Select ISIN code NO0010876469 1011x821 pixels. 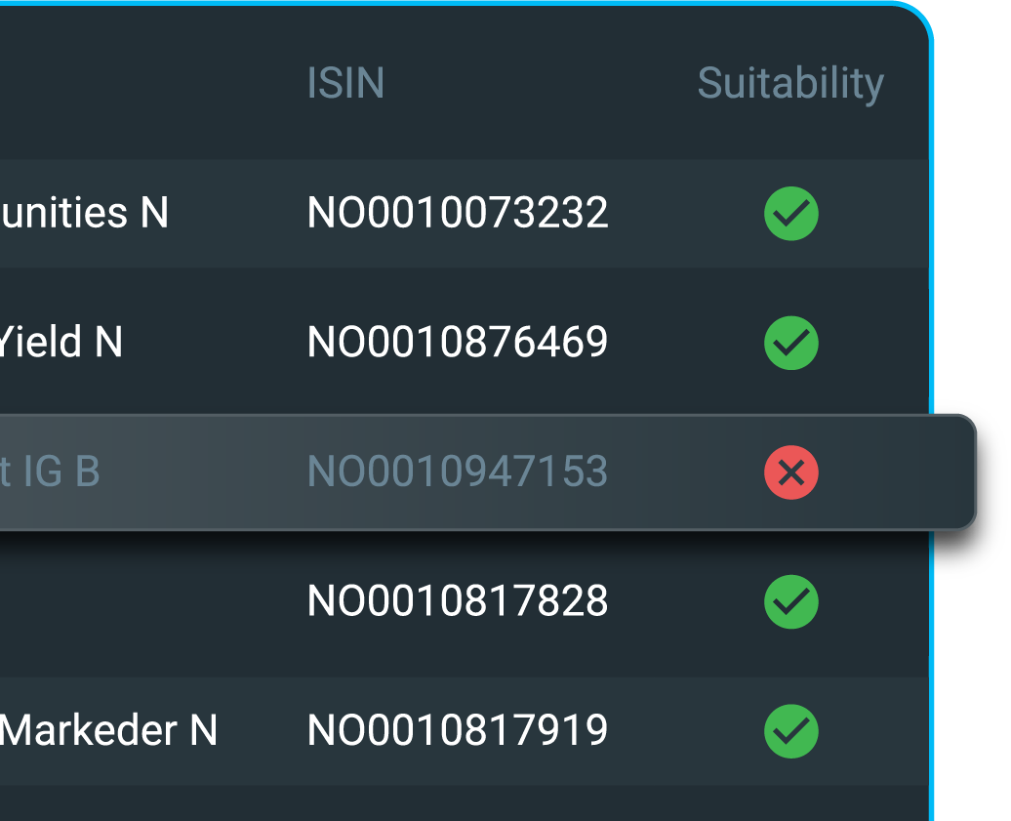pyautogui.click(x=457, y=342)
